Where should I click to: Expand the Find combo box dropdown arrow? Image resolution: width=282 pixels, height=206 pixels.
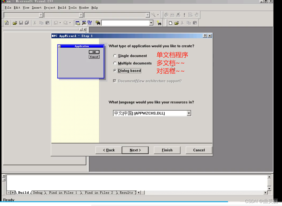pos(151,23)
